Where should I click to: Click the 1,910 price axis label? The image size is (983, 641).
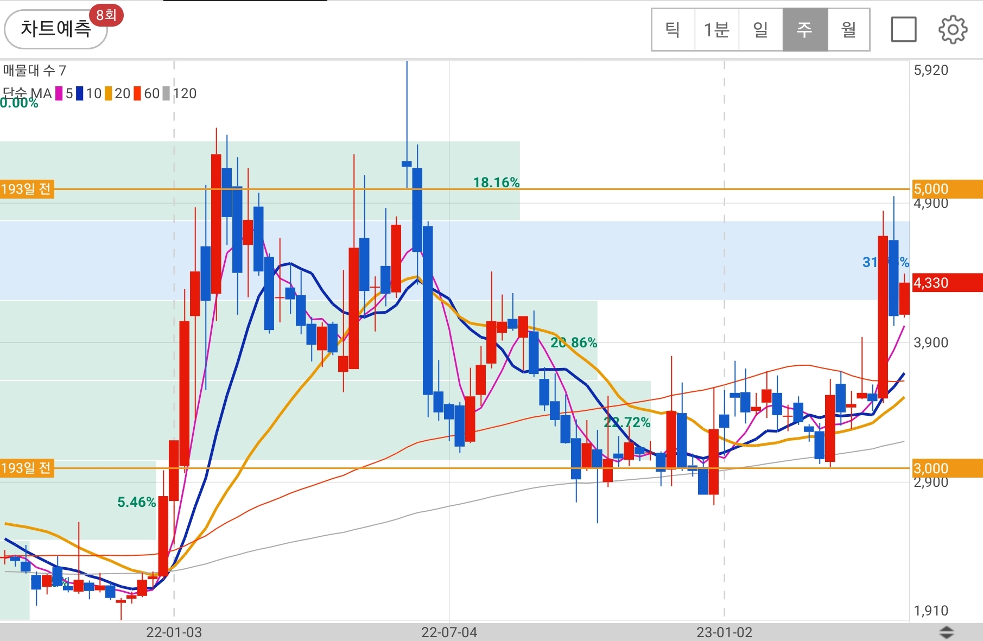(x=931, y=611)
